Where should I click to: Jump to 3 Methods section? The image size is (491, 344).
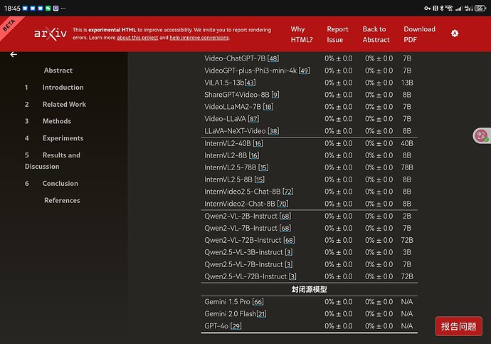pos(48,121)
